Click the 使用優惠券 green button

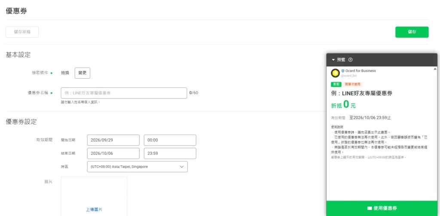382,208
